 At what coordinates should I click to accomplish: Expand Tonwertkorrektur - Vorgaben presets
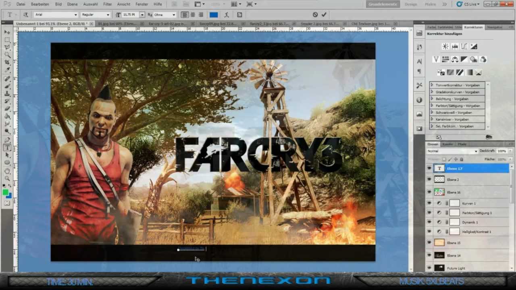(x=432, y=85)
